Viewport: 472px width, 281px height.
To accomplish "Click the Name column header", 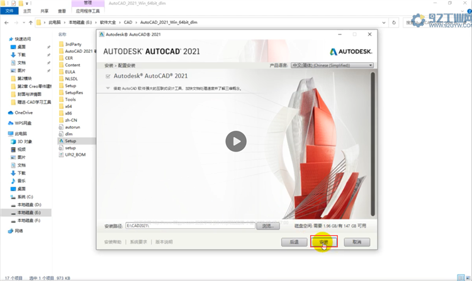I will pyautogui.click(x=62, y=35).
